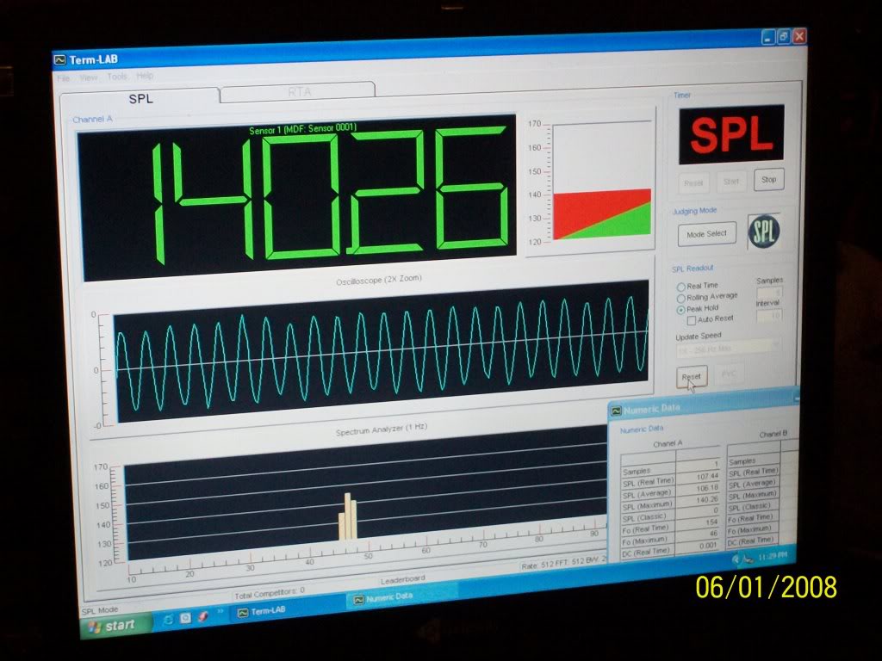Click the Show Desktop quick launch icon
The image size is (882, 661).
click(185, 618)
